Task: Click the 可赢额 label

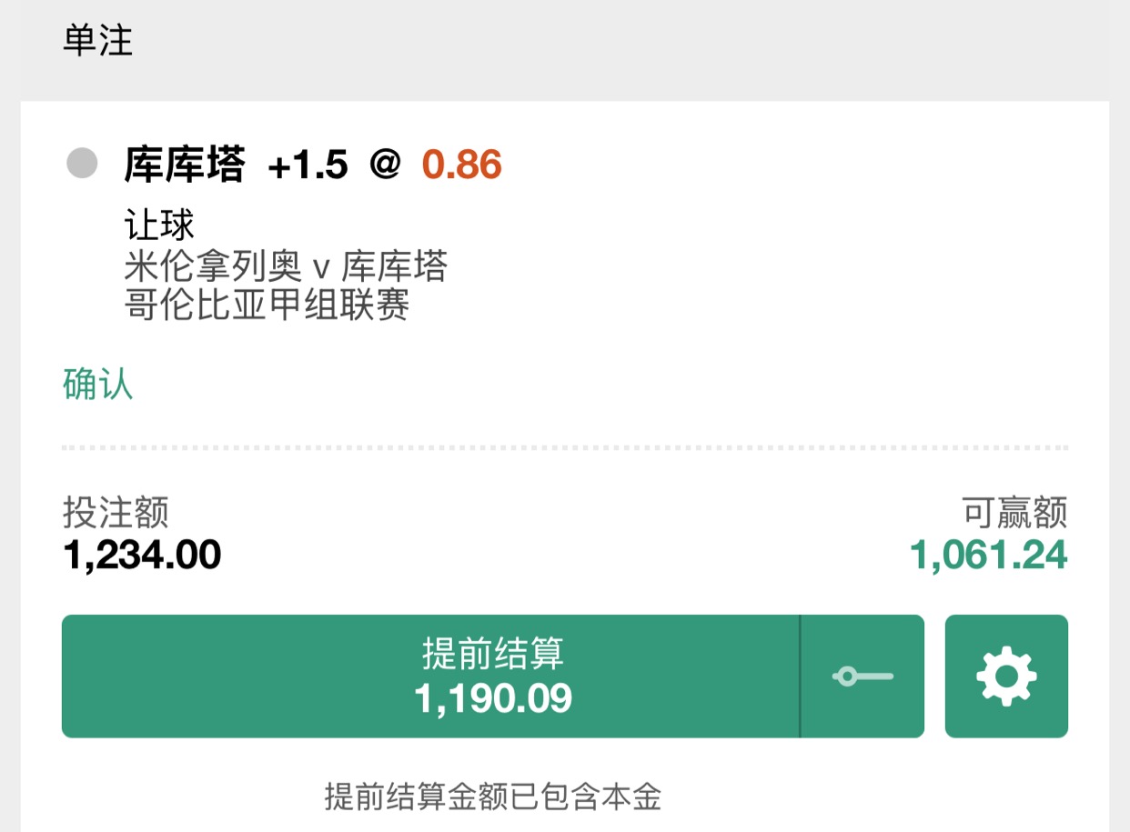Action: pyautogui.click(x=1014, y=513)
